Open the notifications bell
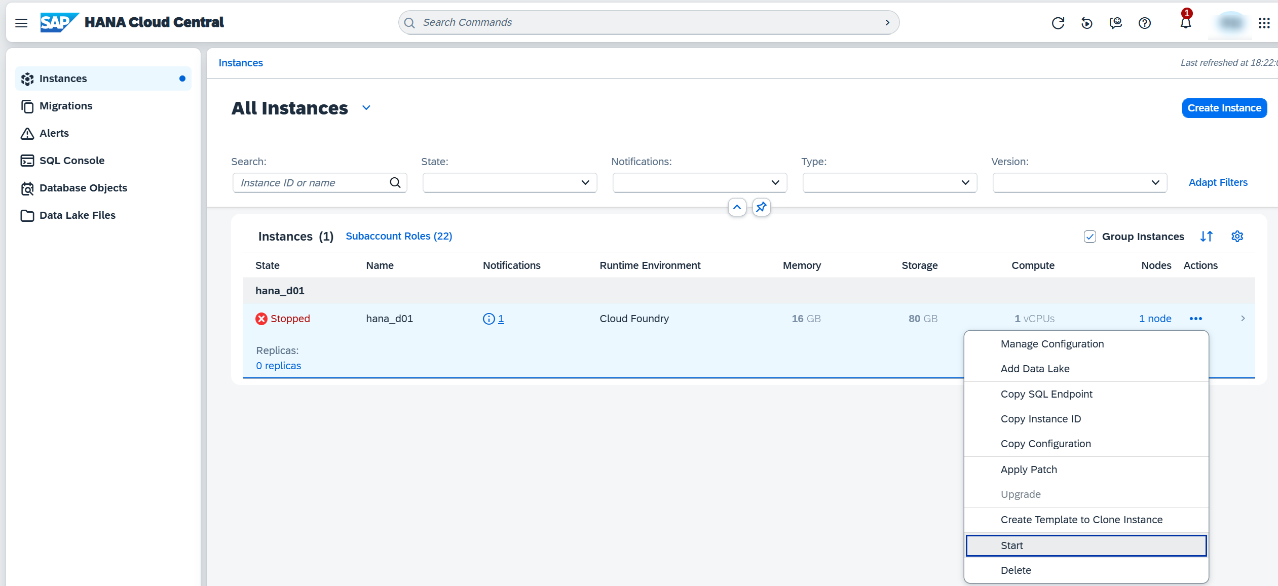1278x586 pixels. [1185, 23]
